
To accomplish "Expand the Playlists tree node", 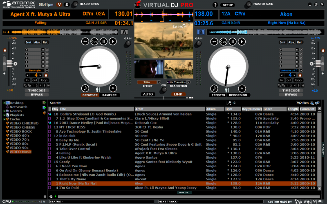I will click(x=4, y=115).
